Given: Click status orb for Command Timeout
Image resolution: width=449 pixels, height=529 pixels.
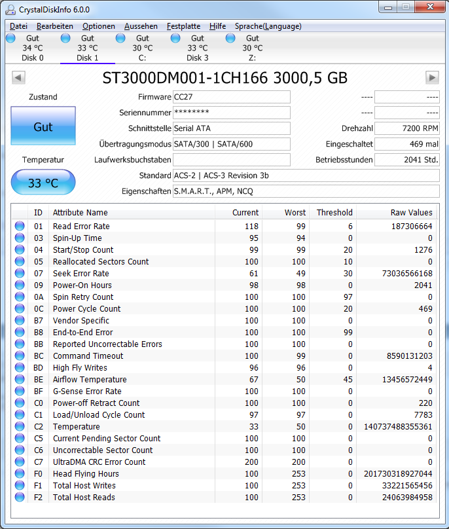Looking at the screenshot, I should tap(20, 356).
